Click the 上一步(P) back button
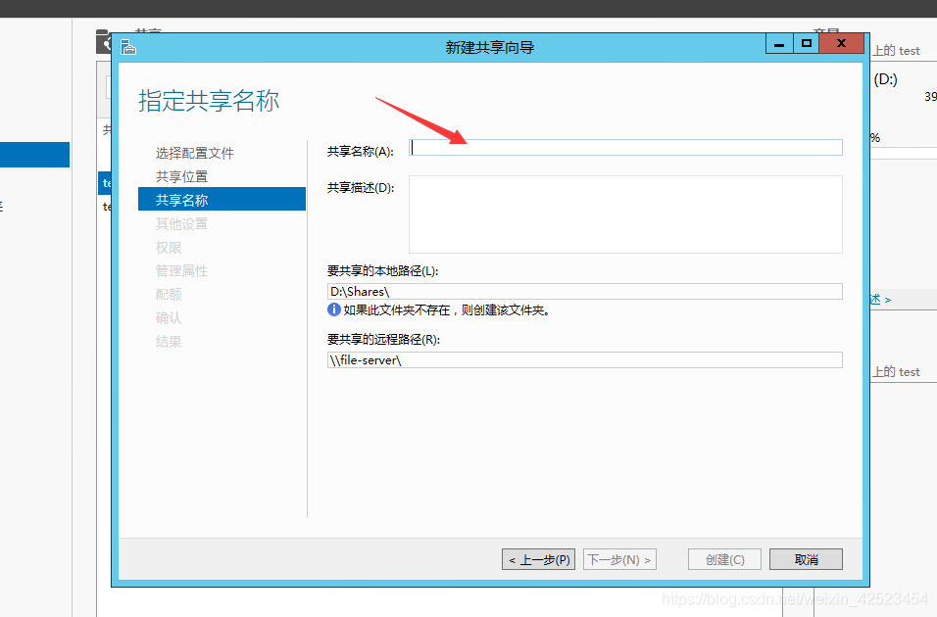This screenshot has height=617, width=937. point(538,559)
